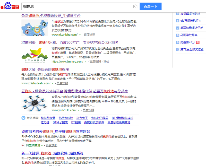Expand dropdown arrow beside www.zhizhudashi.com
This screenshot has height=166, width=206.
[x=53, y=83]
